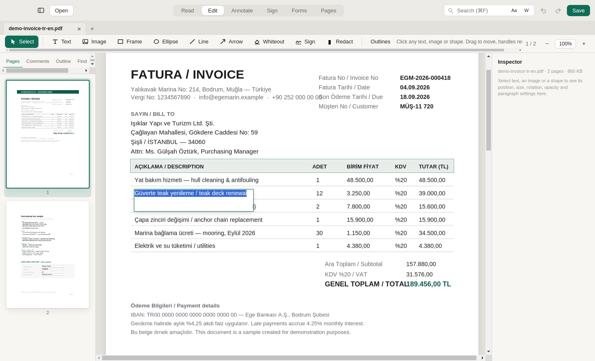Choose the Sign tool in toolbar
Image resolution: width=595 pixels, height=361 pixels.
[305, 42]
